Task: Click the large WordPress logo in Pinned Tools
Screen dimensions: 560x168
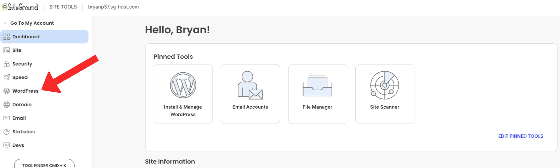Action: click(183, 85)
